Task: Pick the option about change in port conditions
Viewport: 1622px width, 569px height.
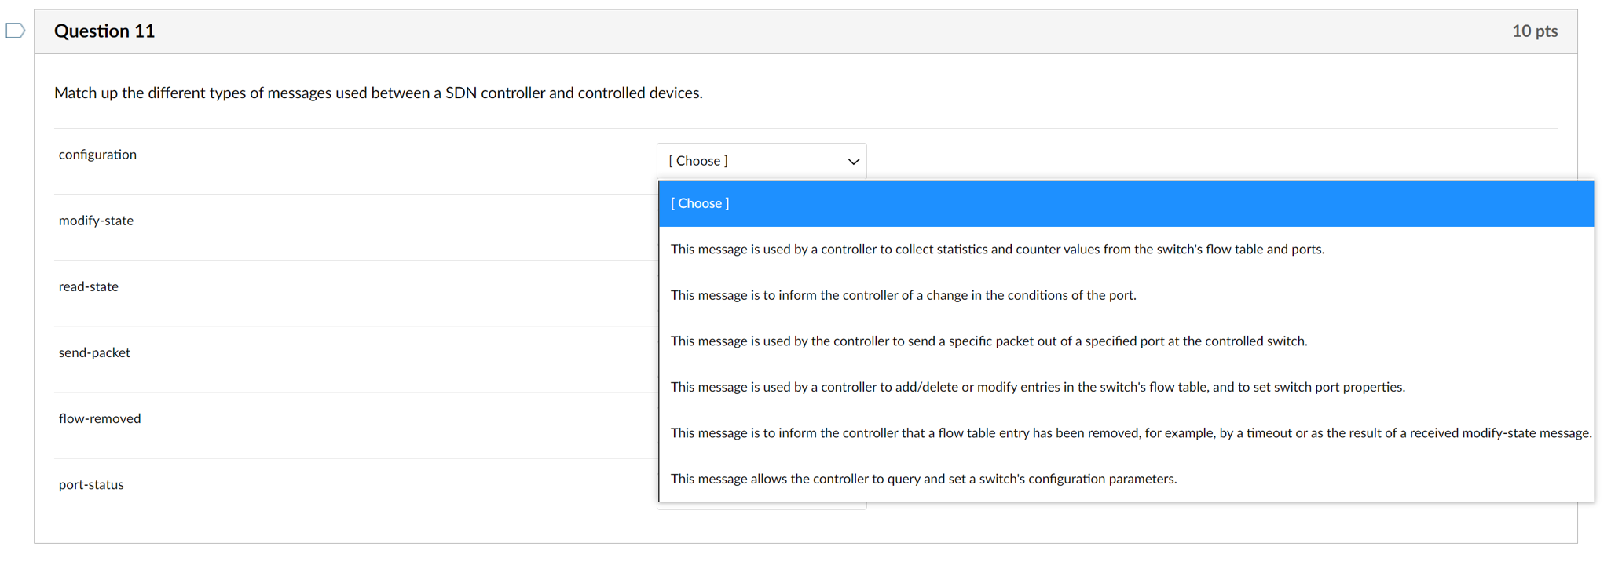Action: (1126, 295)
